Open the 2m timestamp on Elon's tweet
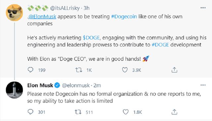This screenshot has height=121, width=212. pyautogui.click(x=97, y=85)
